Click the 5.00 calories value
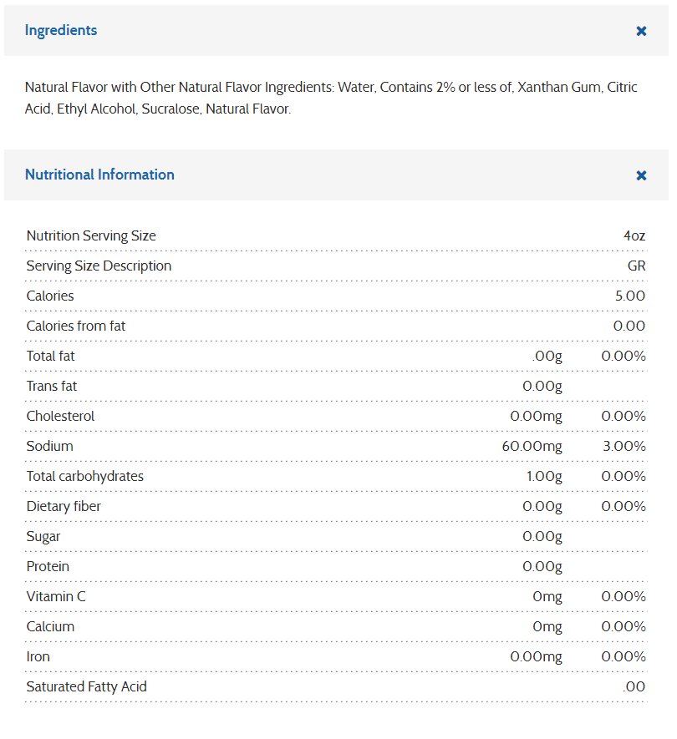Image resolution: width=677 pixels, height=739 pixels. tap(629, 296)
